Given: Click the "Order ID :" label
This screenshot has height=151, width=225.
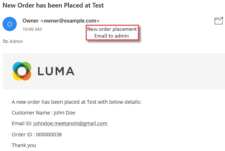Looking at the screenshot, I should point(23,135).
